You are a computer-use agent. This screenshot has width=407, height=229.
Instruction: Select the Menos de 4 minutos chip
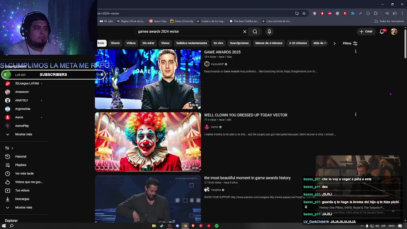tap(269, 43)
